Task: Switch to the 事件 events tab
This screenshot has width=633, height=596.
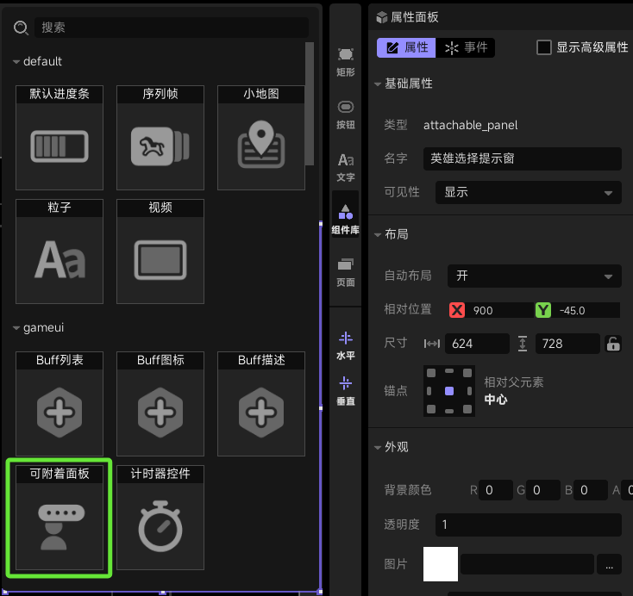Action: [466, 47]
